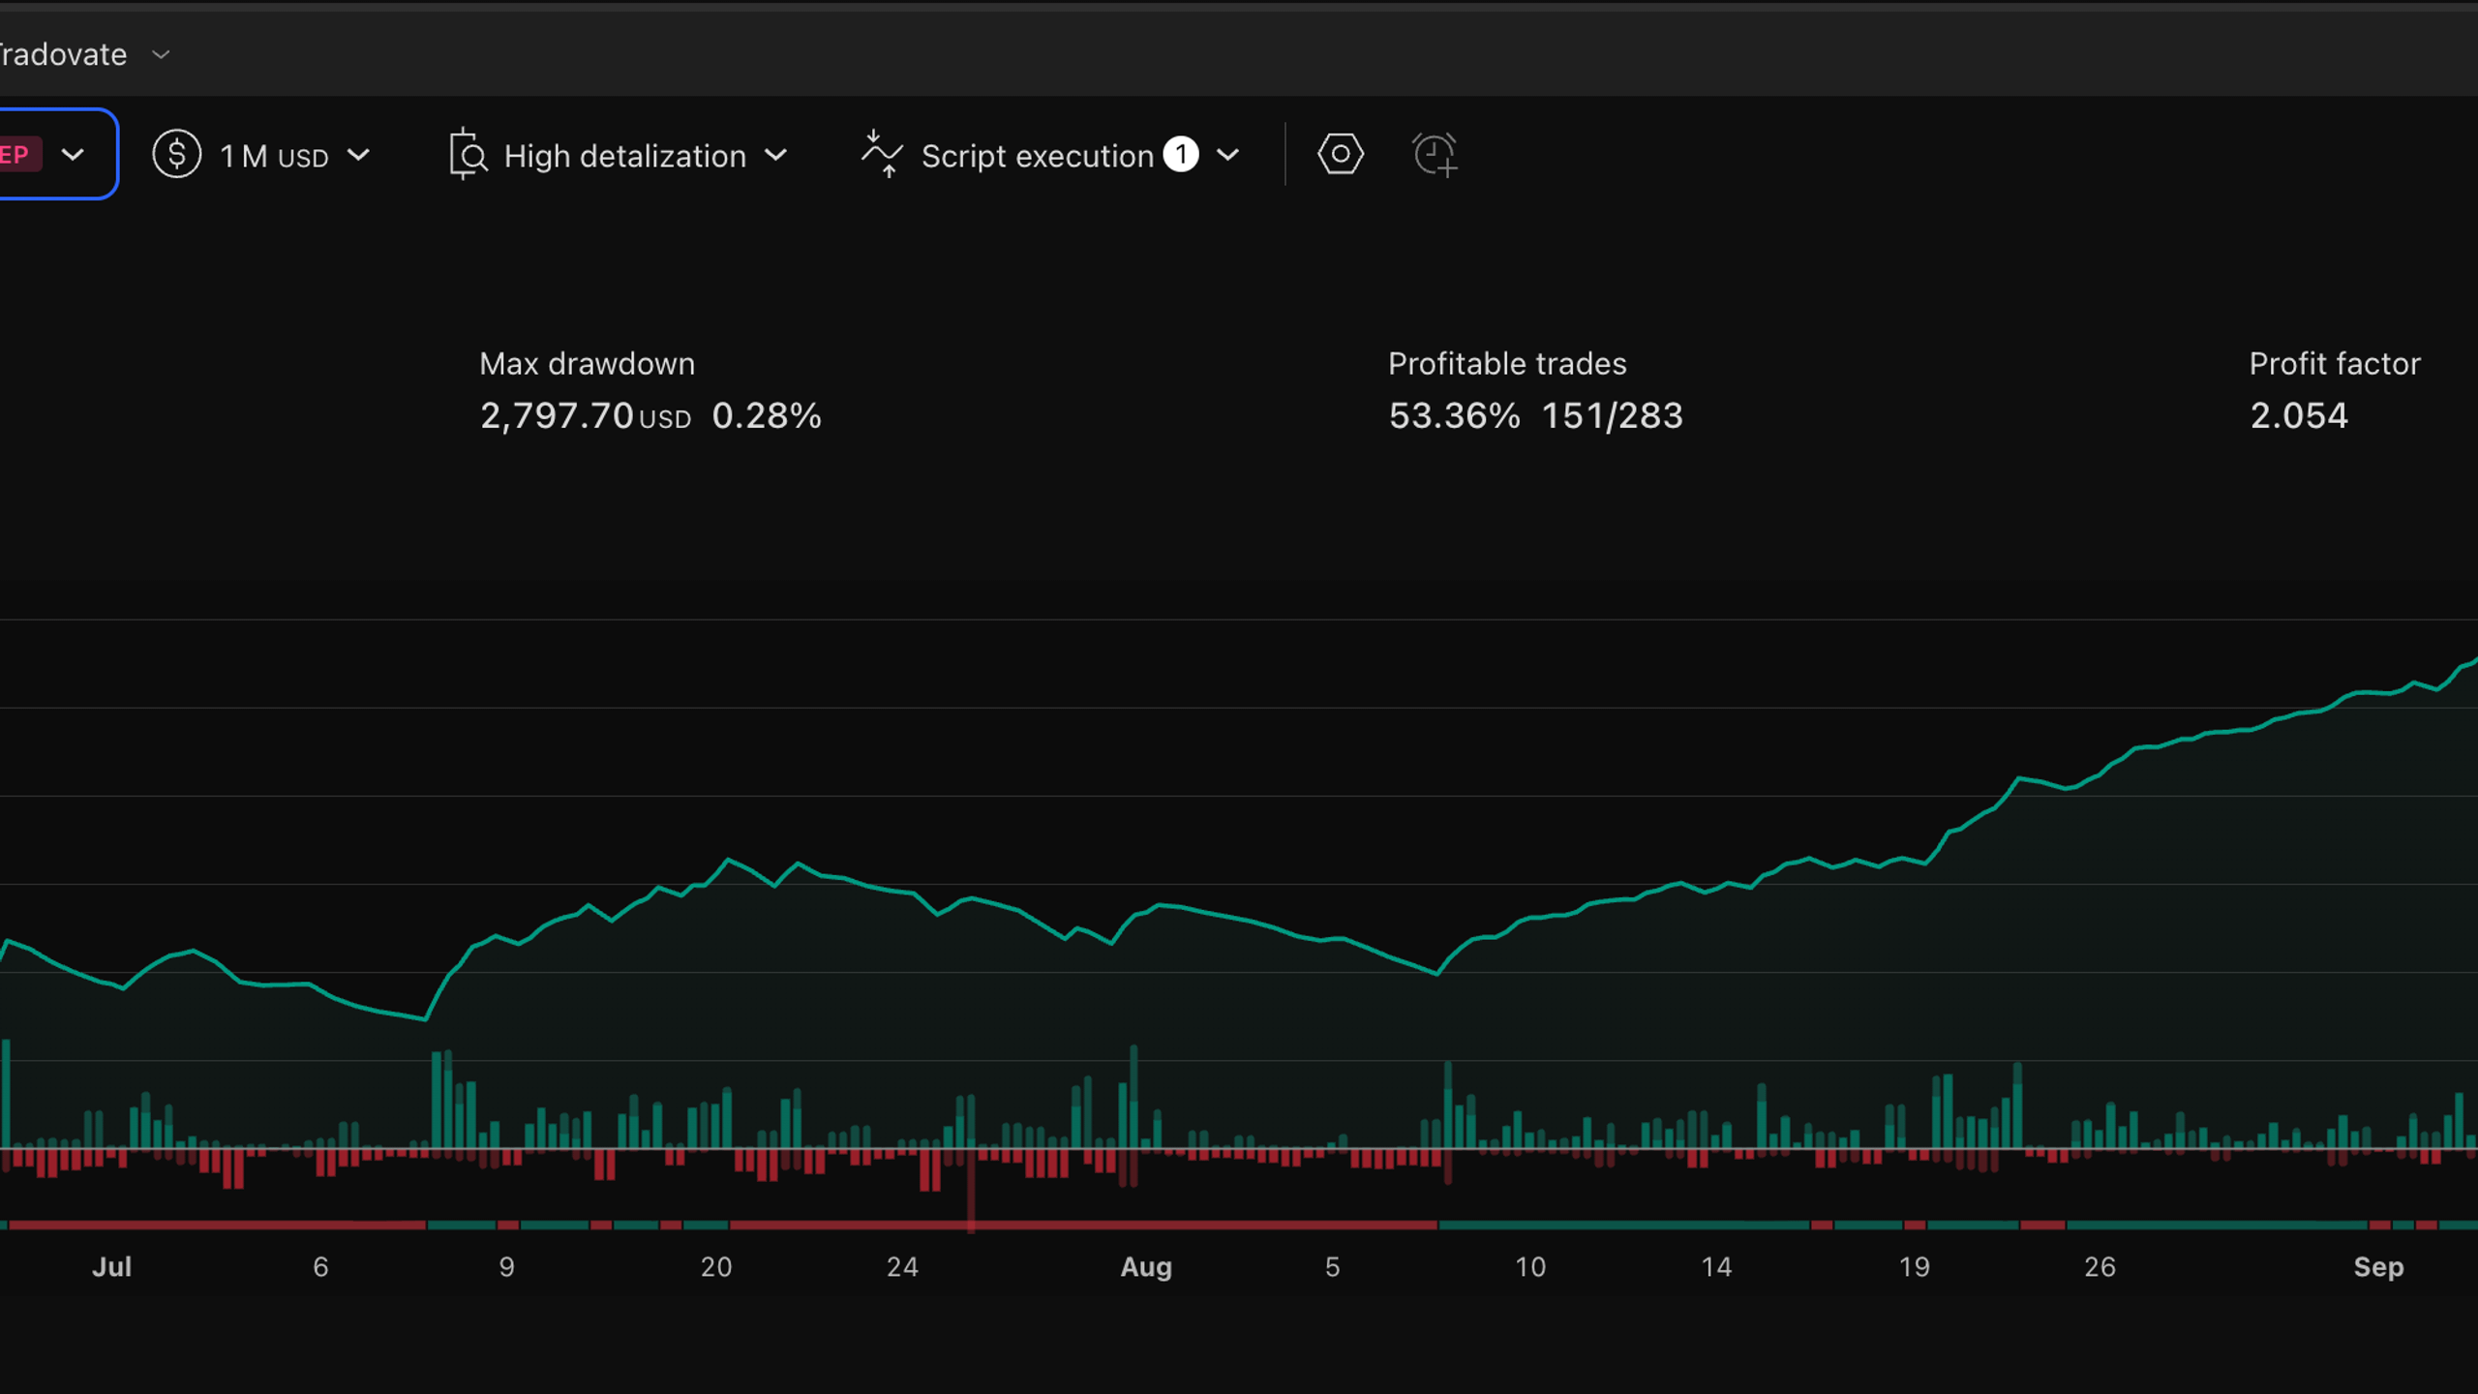Viewport: 2478px width, 1394px height.
Task: Click the Sep label on time axis
Action: [x=2378, y=1267]
